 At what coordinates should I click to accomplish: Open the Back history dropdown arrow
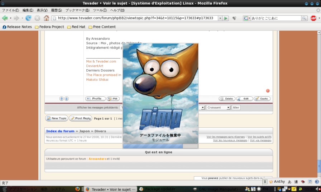(x=10, y=18)
